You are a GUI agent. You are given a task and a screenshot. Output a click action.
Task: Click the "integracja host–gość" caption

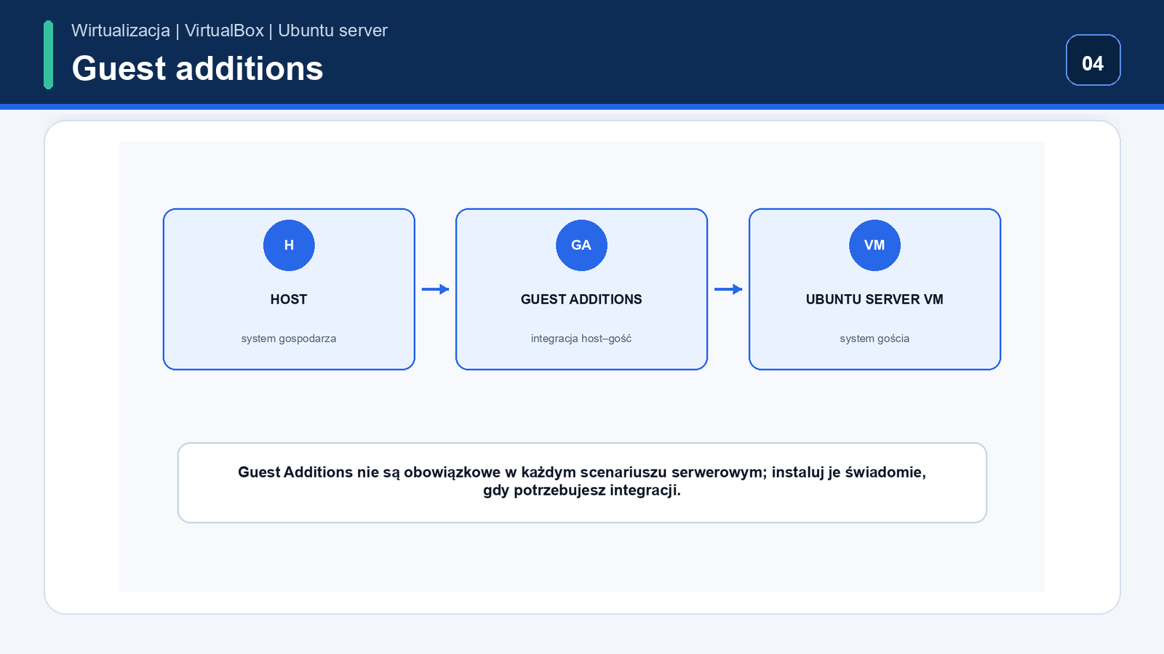(581, 339)
